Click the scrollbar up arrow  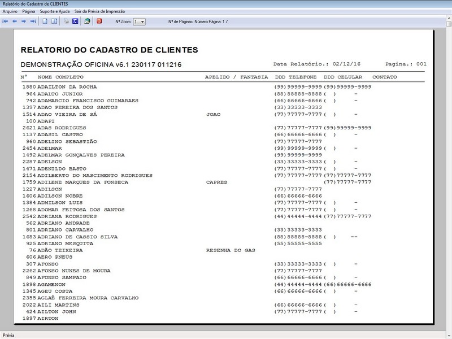click(x=449, y=19)
